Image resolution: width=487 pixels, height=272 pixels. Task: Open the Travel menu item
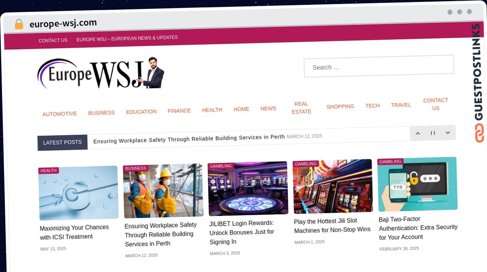(401, 105)
